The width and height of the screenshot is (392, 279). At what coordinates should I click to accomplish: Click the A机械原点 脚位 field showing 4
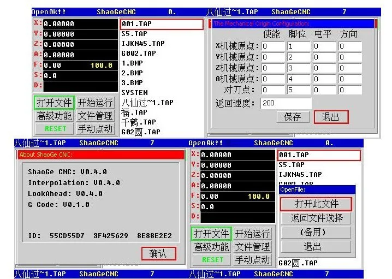(299, 79)
